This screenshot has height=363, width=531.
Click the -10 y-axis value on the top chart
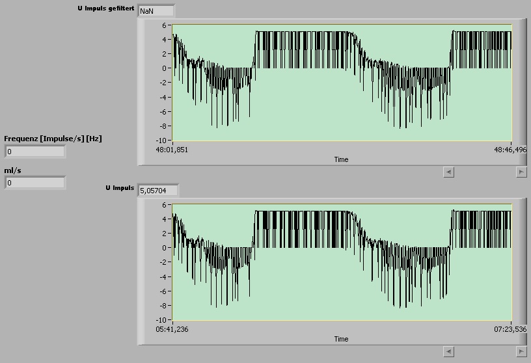161,140
